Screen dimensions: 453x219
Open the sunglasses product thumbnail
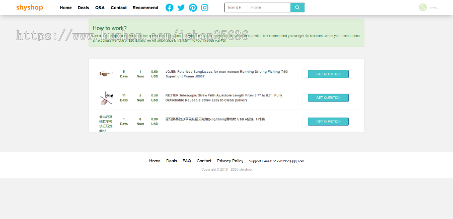pyautogui.click(x=106, y=74)
